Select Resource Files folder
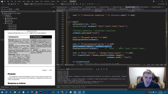This screenshot has width=168, height=94. point(10,22)
